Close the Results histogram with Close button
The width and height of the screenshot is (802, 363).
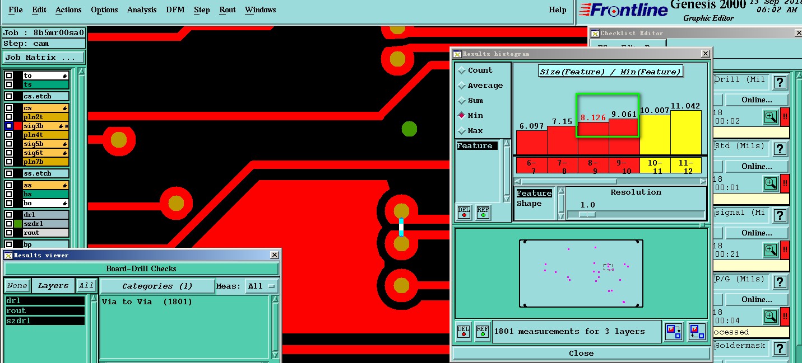[581, 353]
